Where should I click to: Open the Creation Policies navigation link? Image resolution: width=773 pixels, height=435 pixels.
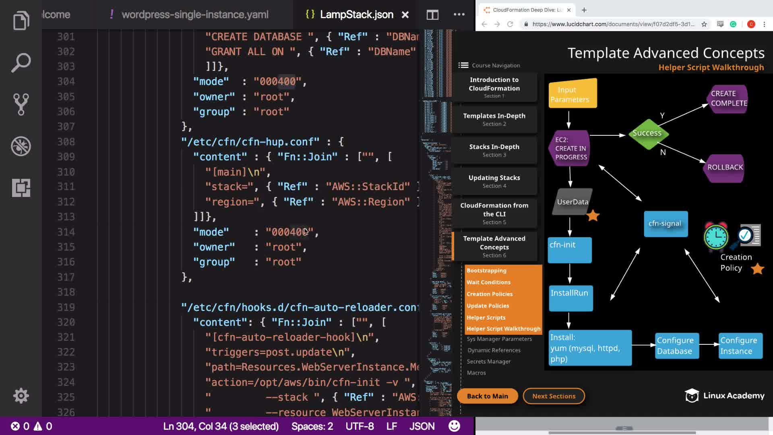[x=490, y=294]
